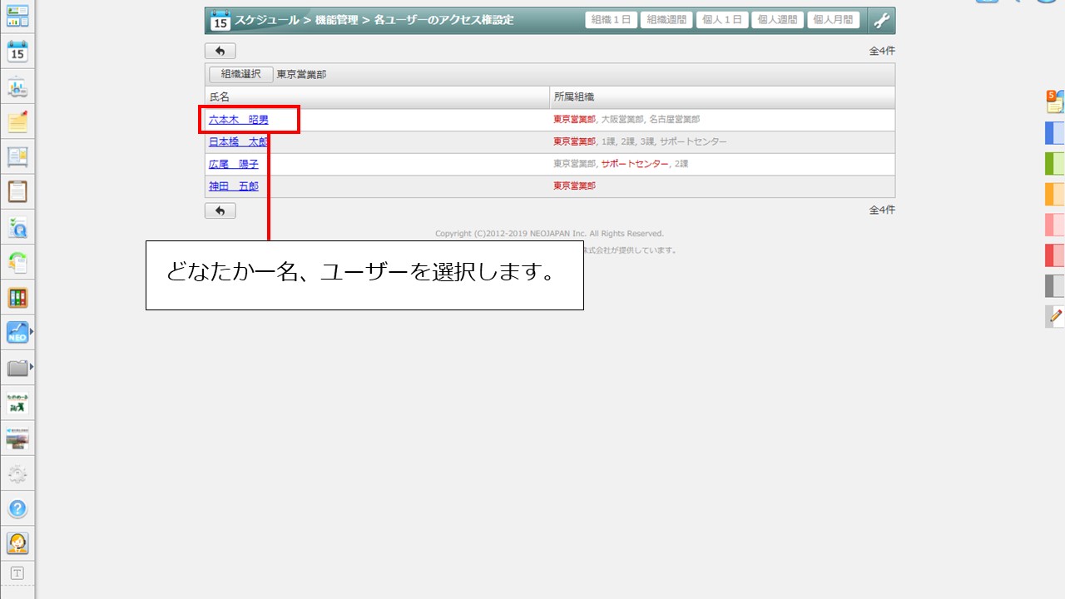The image size is (1065, 599).
Task: Open the headset support operator icon
Action: (17, 543)
